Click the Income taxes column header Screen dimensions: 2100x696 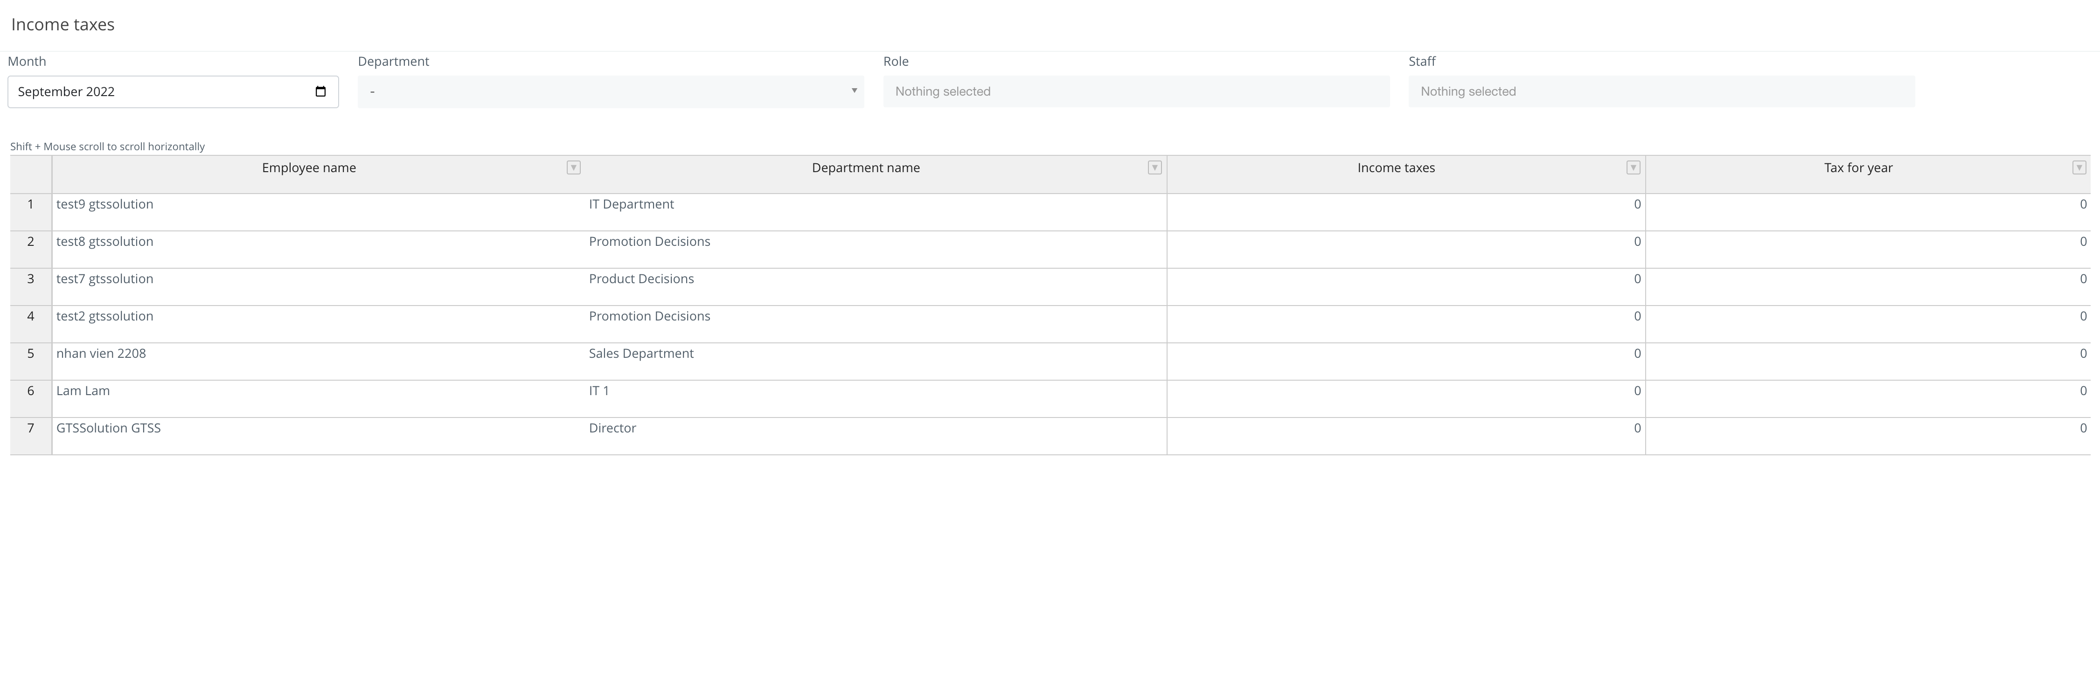(1396, 168)
